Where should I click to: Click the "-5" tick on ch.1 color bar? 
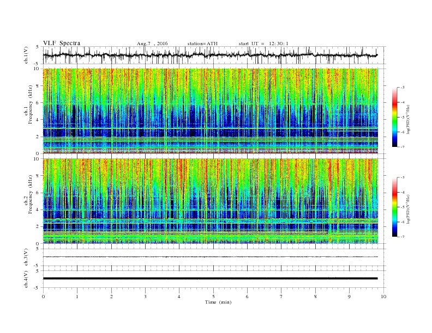pos(402,118)
